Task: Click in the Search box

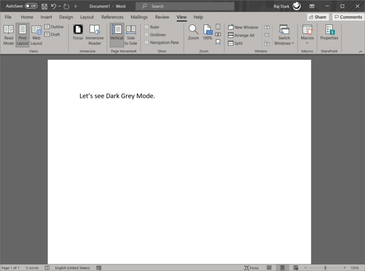Action: pos(185,6)
